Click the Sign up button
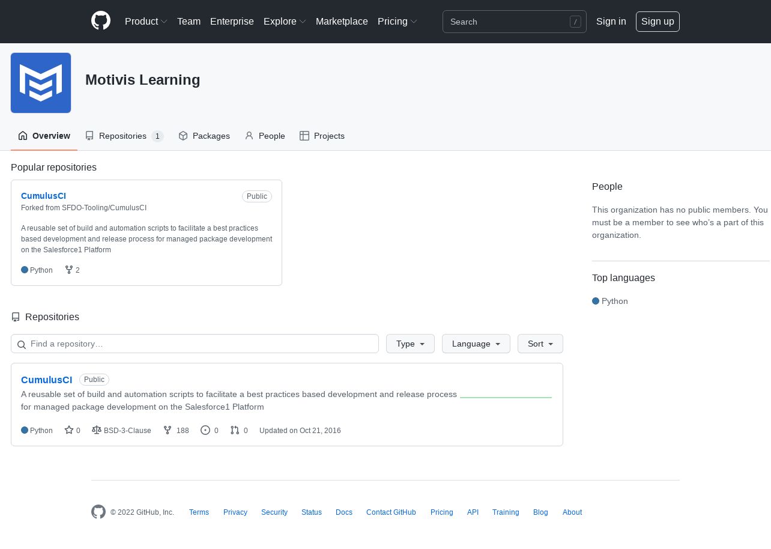Image resolution: width=771 pixels, height=549 pixels. click(658, 22)
